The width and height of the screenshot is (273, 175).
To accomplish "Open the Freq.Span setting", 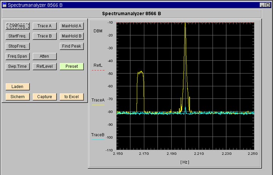I will click(x=18, y=56).
